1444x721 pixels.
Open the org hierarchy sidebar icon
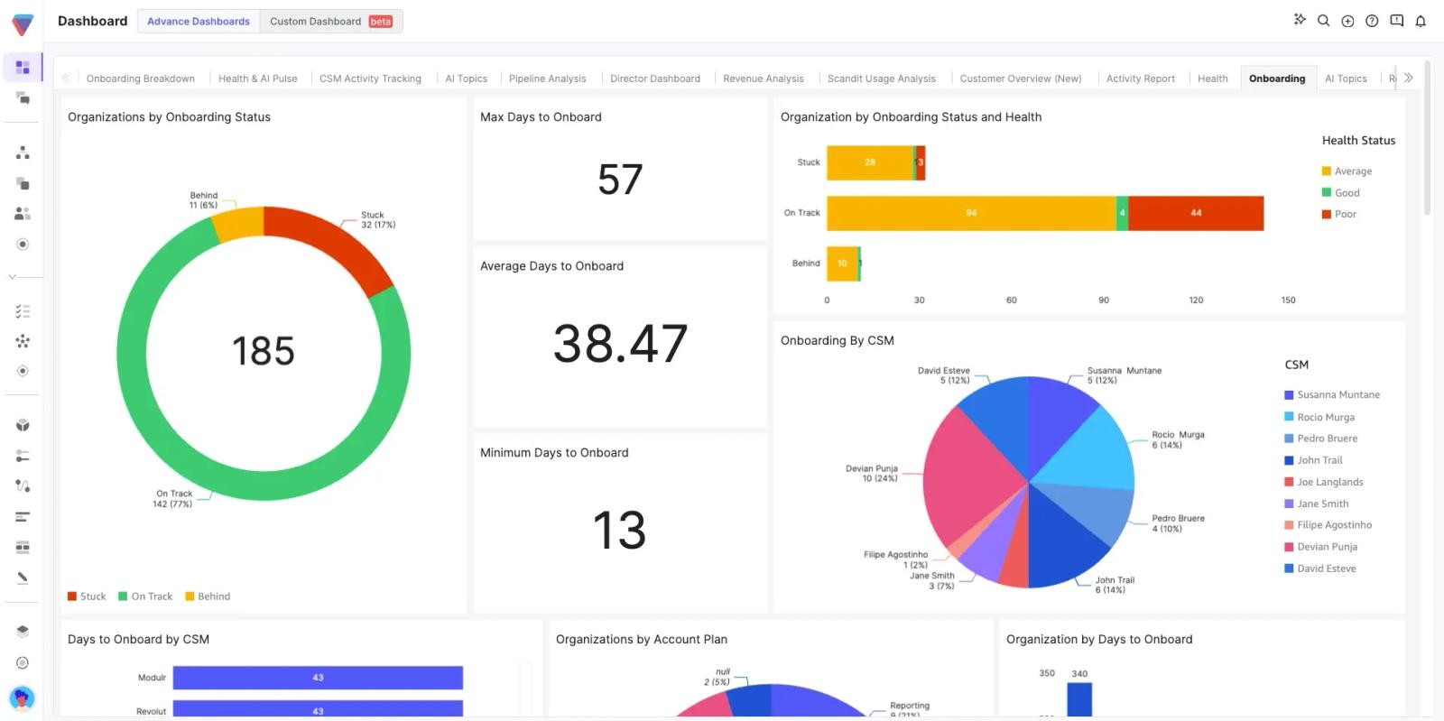click(x=23, y=153)
